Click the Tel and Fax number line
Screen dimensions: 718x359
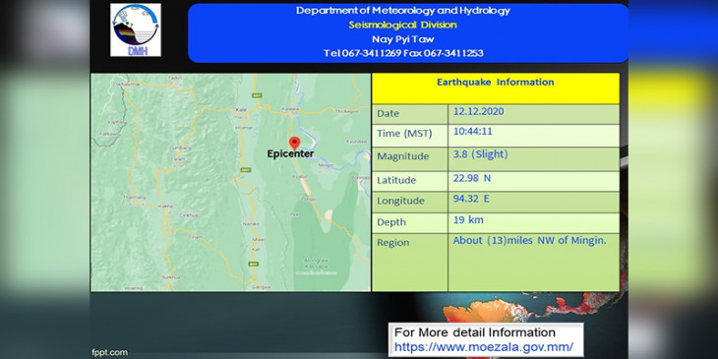point(403,53)
